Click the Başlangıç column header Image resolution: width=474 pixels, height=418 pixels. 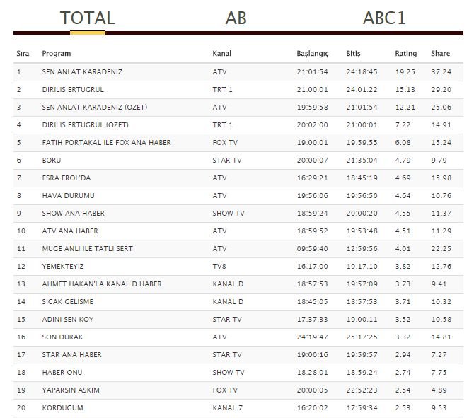312,54
